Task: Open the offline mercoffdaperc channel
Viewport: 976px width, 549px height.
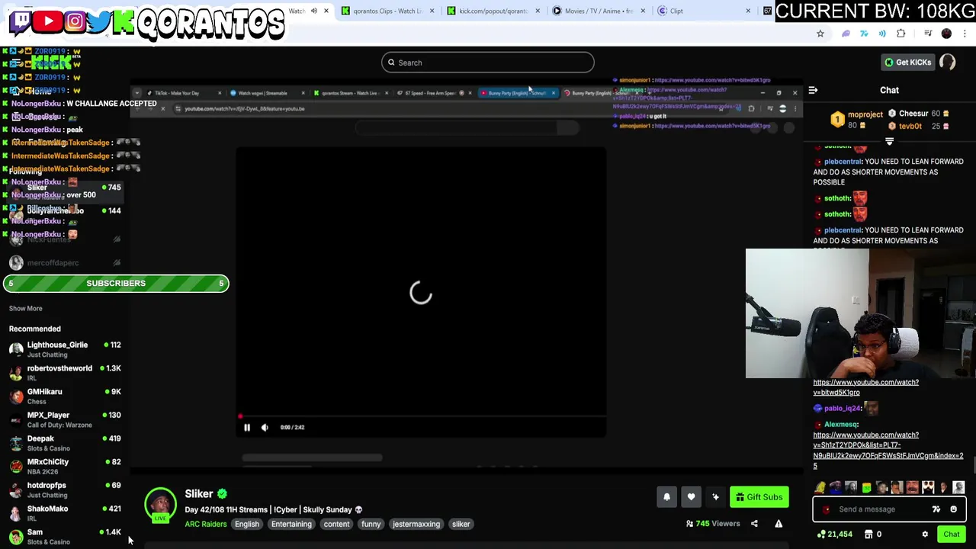Action: [x=65, y=263]
